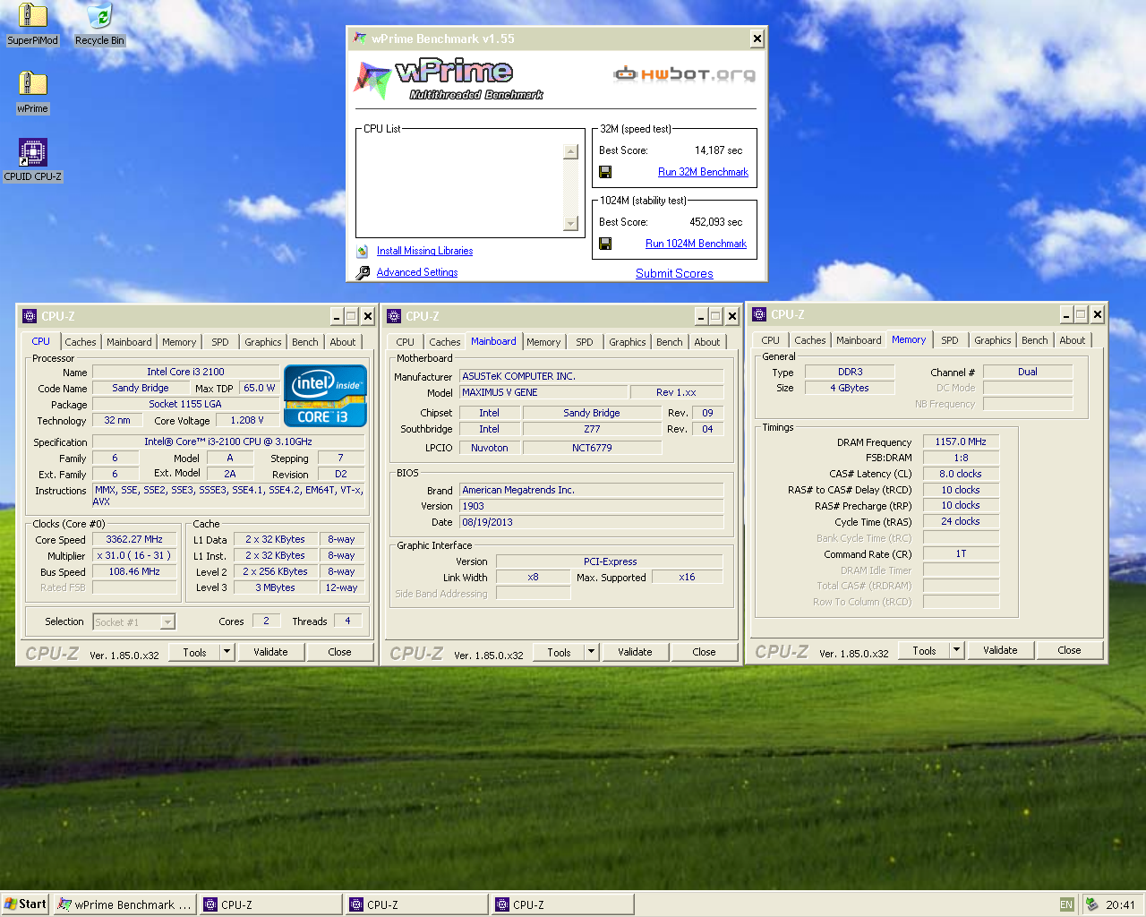Click the HWBOT.org logo
Screen dimensions: 1146x917
[684, 73]
